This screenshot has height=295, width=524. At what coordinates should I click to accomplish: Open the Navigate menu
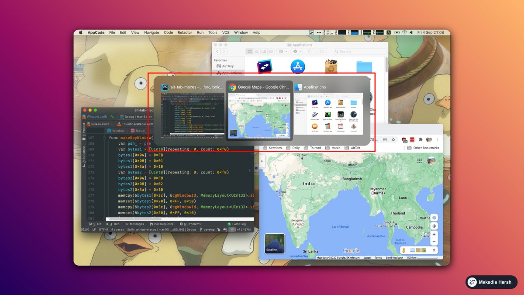152,32
